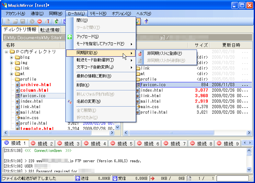Switch to the 接続 9 tab
Viewport: 255px width, 183px height.
coord(228,143)
